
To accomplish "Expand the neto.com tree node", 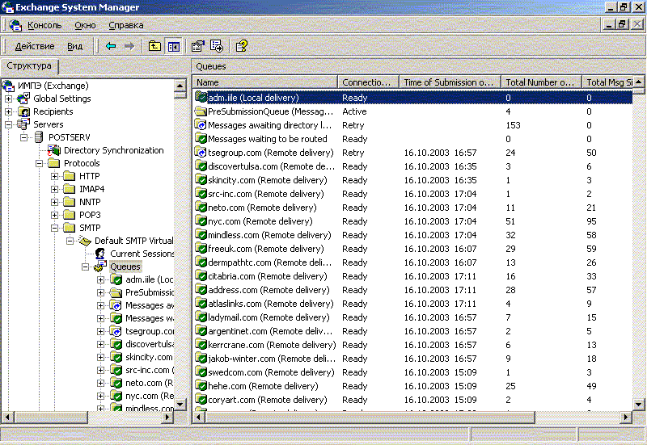I will tap(100, 383).
